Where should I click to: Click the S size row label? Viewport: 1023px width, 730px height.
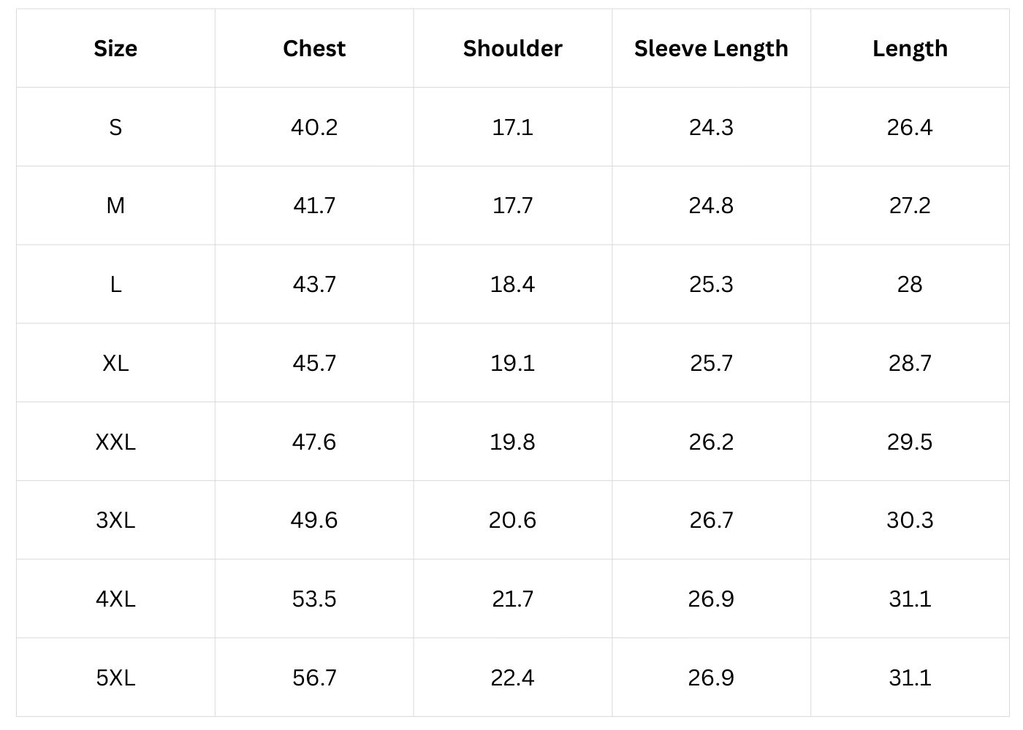(115, 127)
